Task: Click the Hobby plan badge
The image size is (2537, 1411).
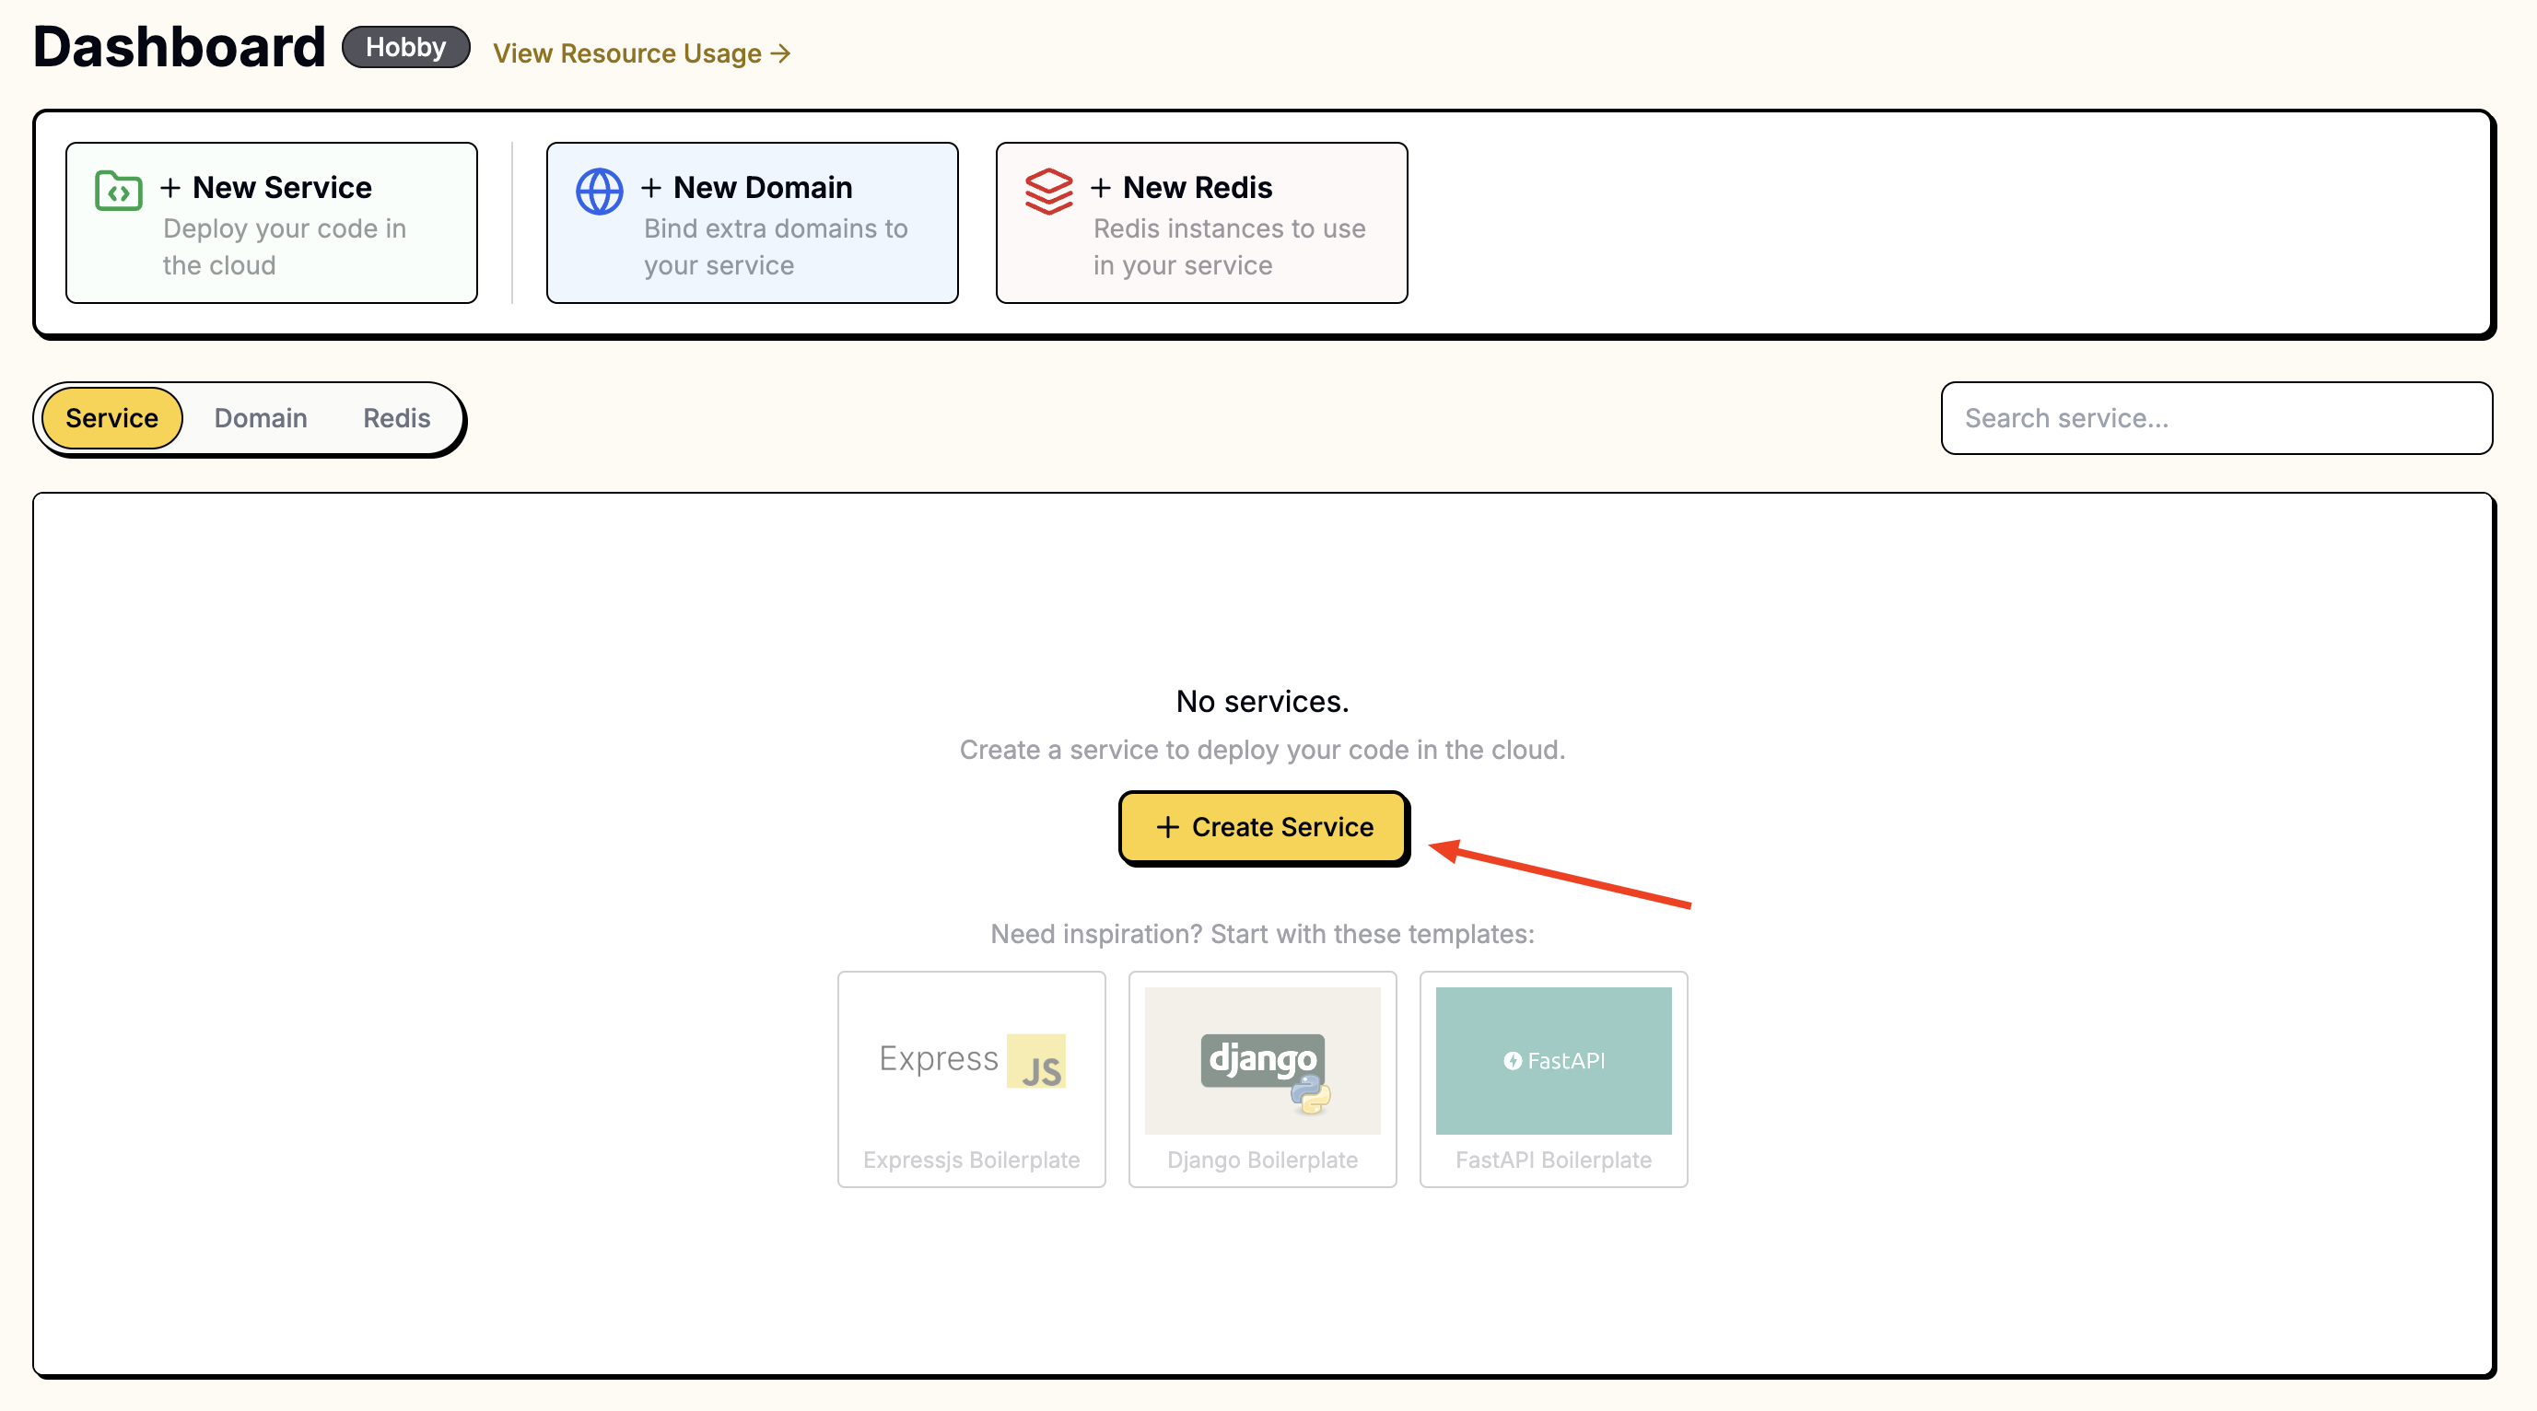Action: [x=405, y=47]
